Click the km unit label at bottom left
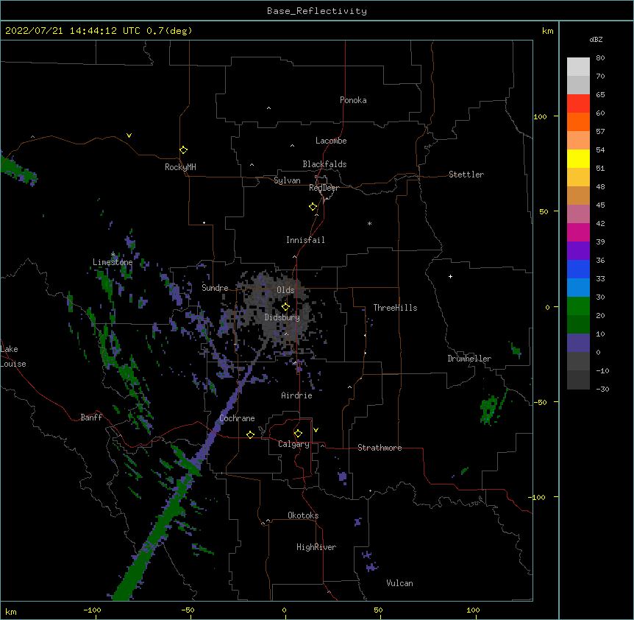Viewport: 634px width, 620px height. pyautogui.click(x=11, y=611)
